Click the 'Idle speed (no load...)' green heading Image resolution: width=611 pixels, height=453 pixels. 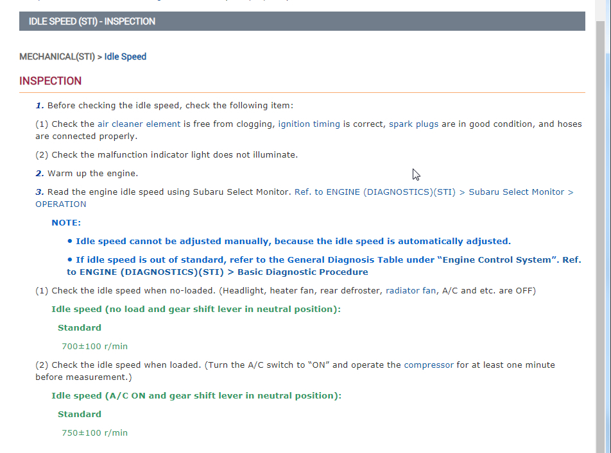(x=196, y=309)
